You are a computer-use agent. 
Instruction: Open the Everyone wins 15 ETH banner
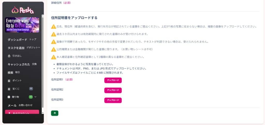pyautogui.click(x=22, y=25)
